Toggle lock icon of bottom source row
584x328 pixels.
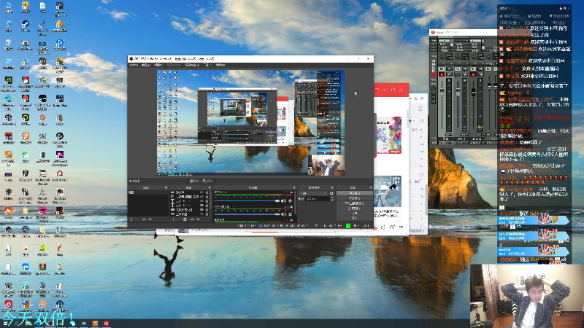click(x=207, y=214)
